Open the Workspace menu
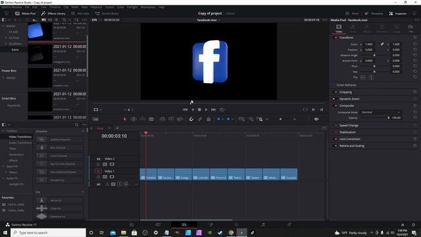421x237 pixels. pos(147,7)
